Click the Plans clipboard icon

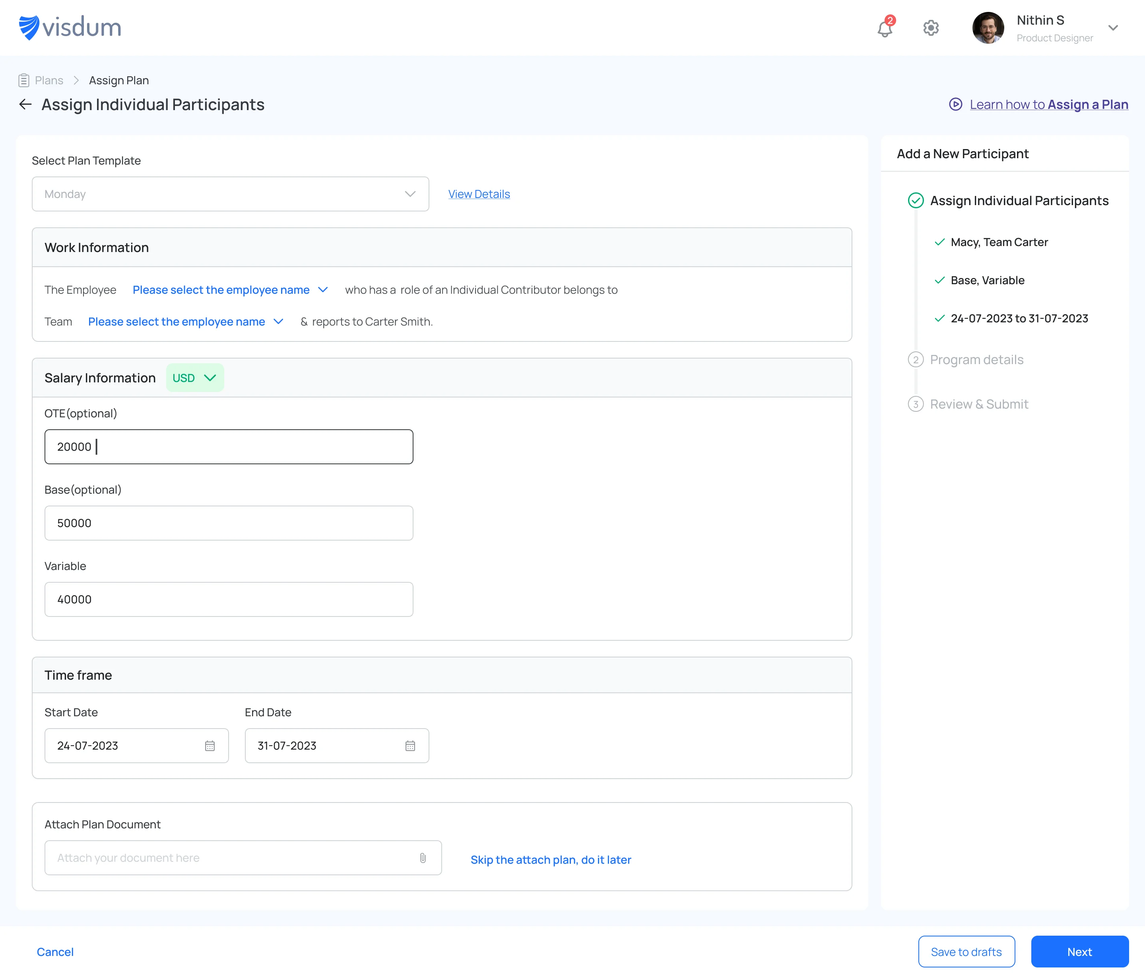coord(24,81)
